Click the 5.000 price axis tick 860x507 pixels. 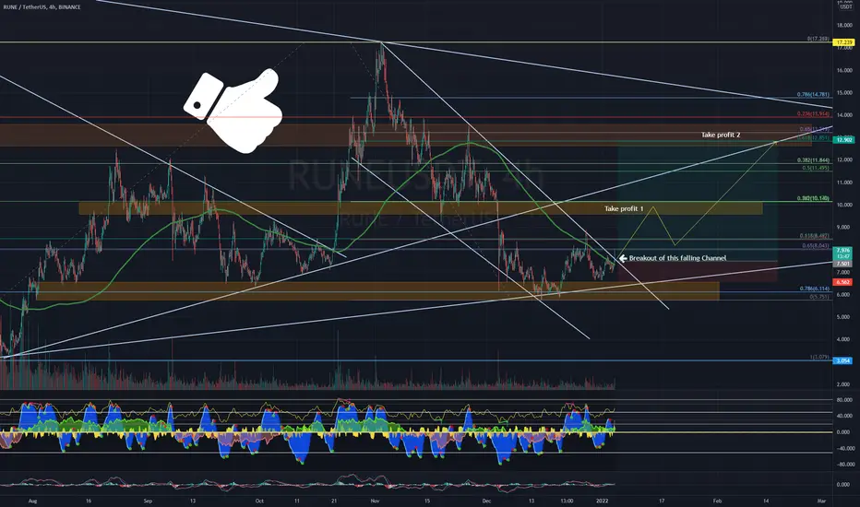(844, 317)
